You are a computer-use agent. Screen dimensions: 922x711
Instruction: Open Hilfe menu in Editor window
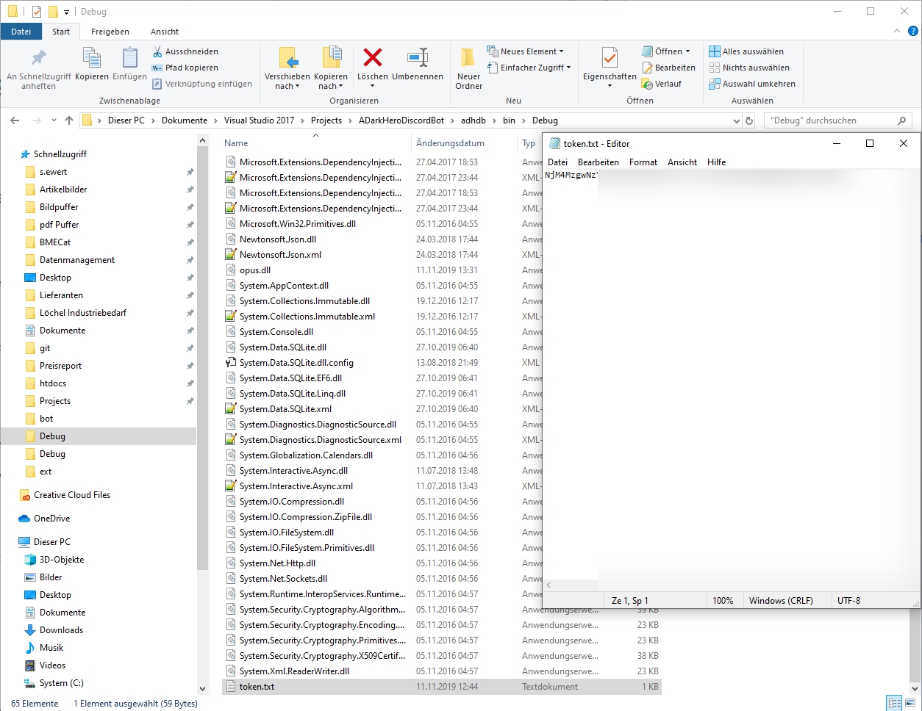click(x=717, y=162)
